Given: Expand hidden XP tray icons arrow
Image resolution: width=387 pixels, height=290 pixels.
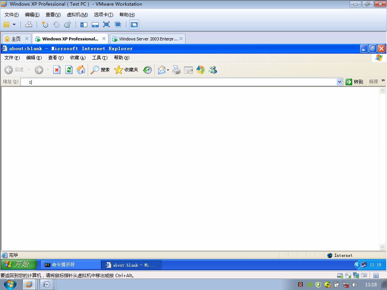Looking at the screenshot, I should (357, 265).
